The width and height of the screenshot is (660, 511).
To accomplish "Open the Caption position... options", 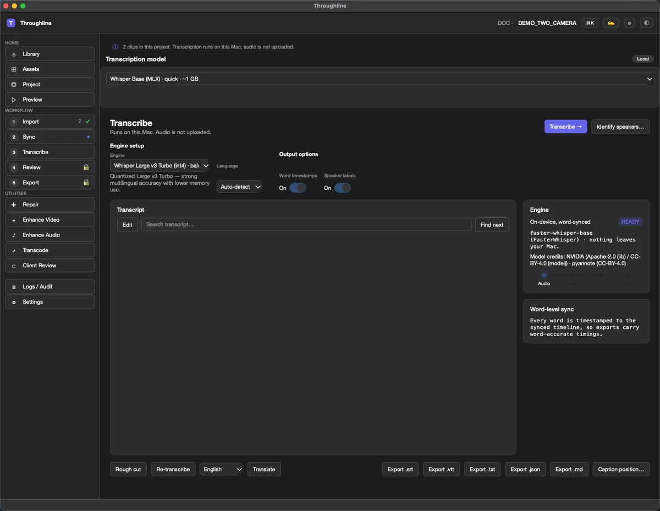I will 621,469.
